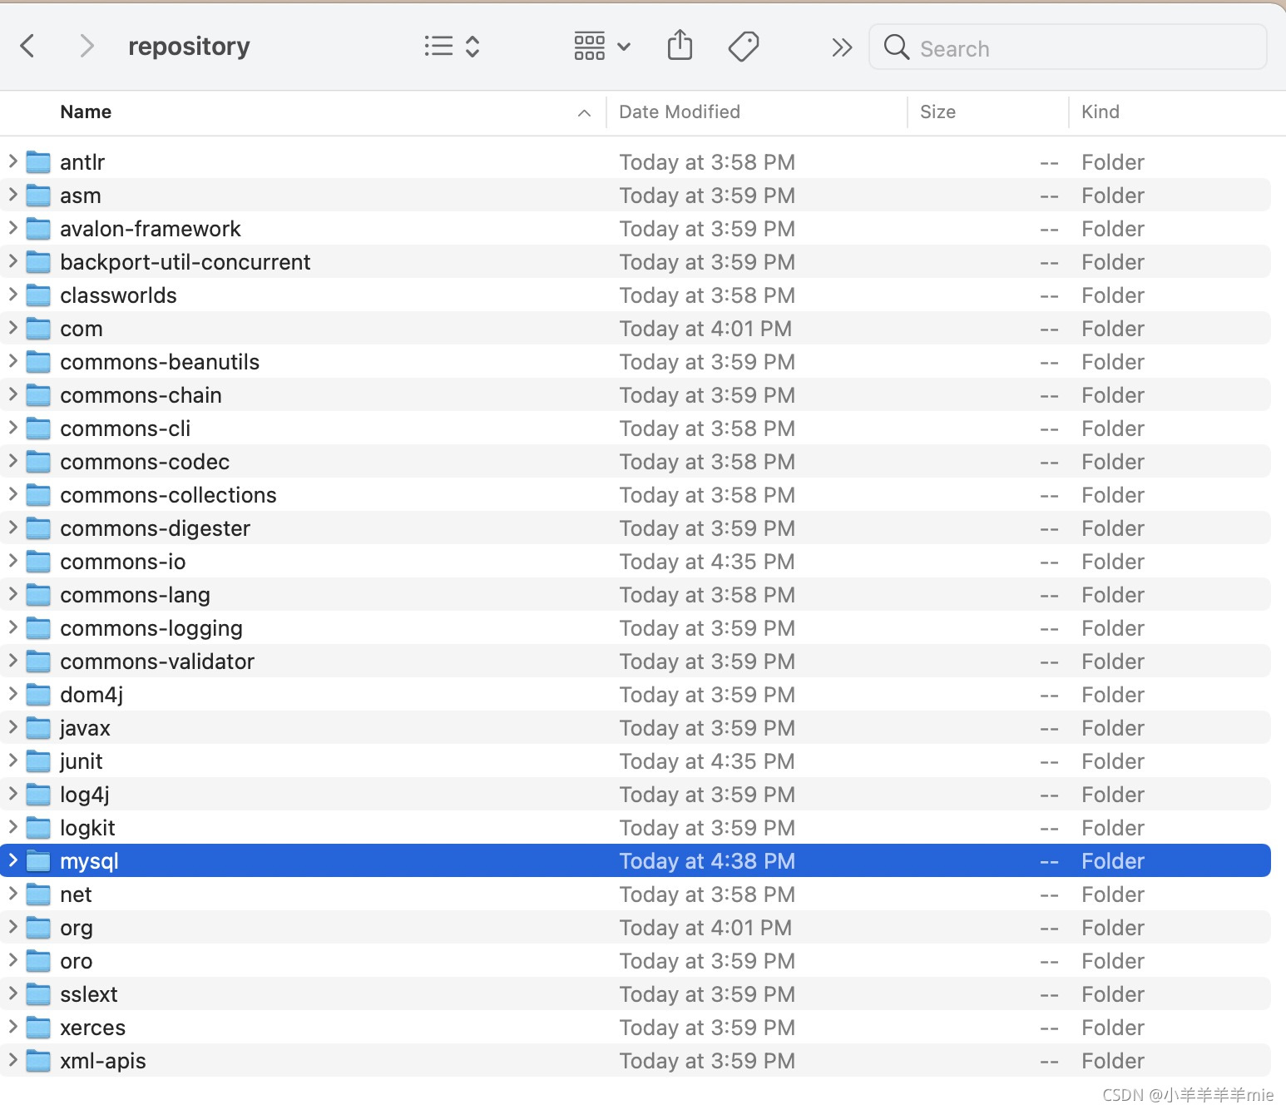1286x1110 pixels.
Task: Expand the log4j folder disclosure chevron
Action: [x=12, y=793]
